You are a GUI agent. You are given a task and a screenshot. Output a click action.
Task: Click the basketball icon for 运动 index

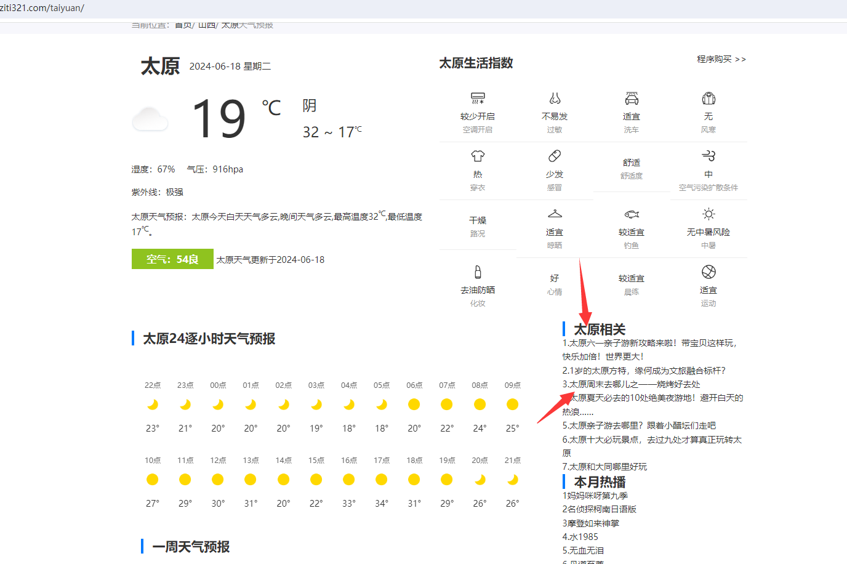tap(709, 272)
